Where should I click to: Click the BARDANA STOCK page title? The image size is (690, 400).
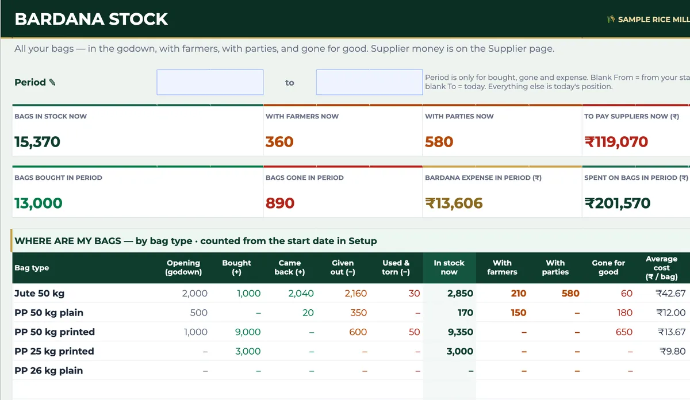[91, 19]
